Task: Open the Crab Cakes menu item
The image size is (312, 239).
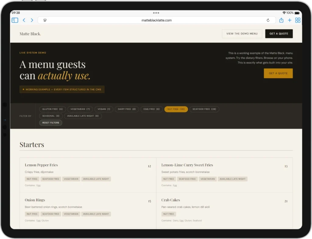Action: click(171, 200)
